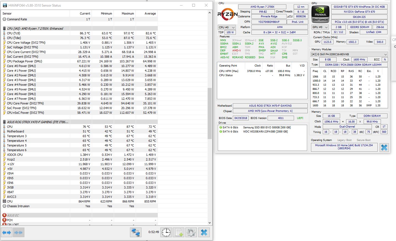Open sensor settings gear icon
This screenshot has height=241, width=396.
point(191,232)
